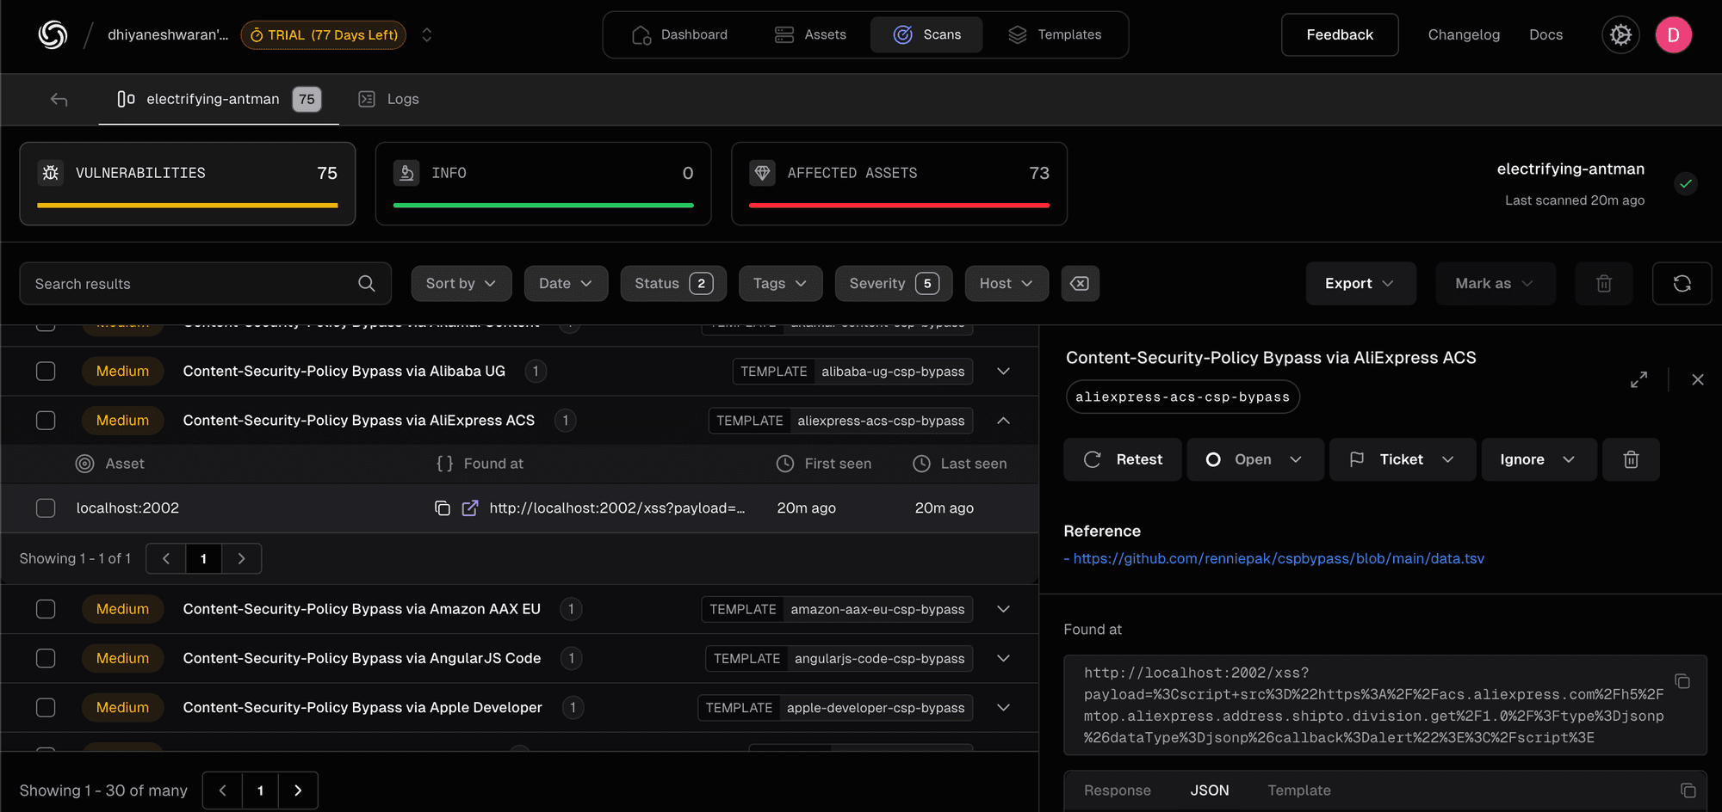
Task: Click the refresh results icon
Action: pyautogui.click(x=1682, y=284)
